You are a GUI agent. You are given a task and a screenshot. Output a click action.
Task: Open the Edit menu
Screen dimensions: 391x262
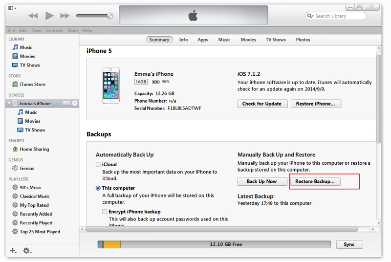23,30
